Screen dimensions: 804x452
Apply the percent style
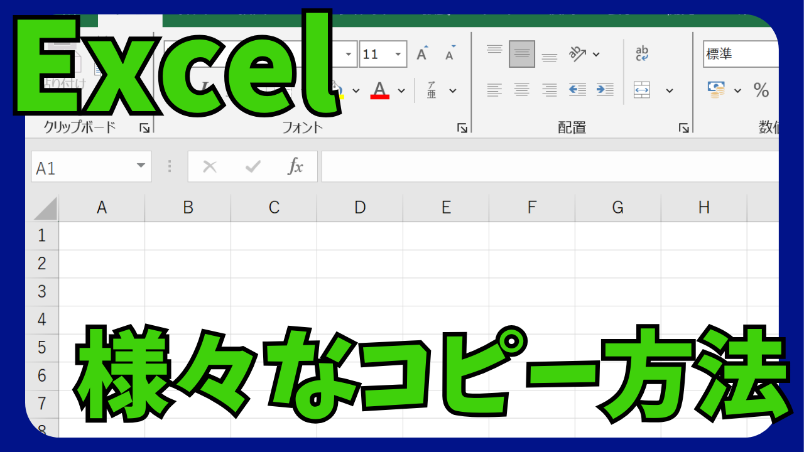pos(761,90)
